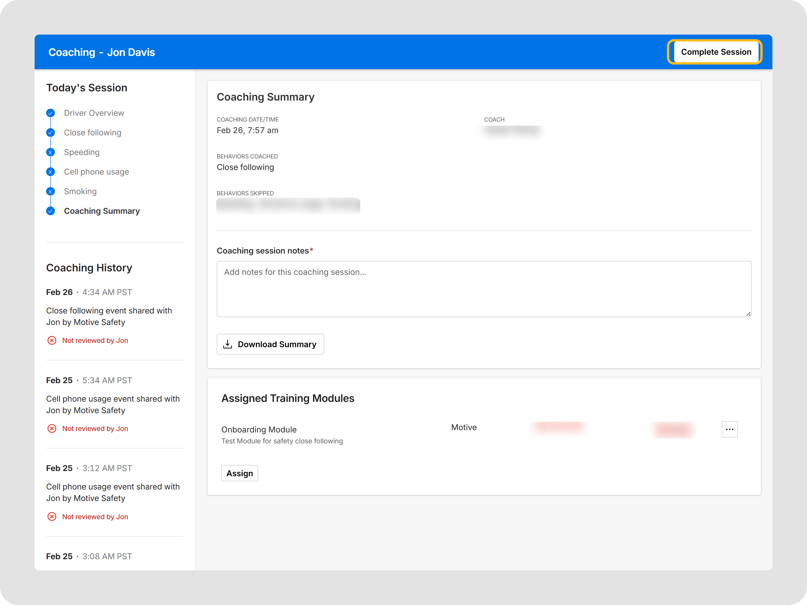
Task: Select the Coaching Summary step label
Action: 102,211
